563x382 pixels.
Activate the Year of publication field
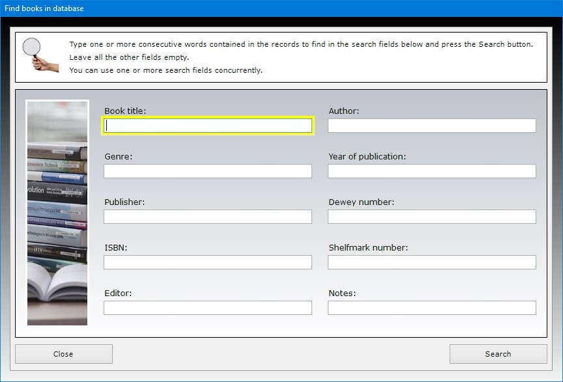pos(431,171)
